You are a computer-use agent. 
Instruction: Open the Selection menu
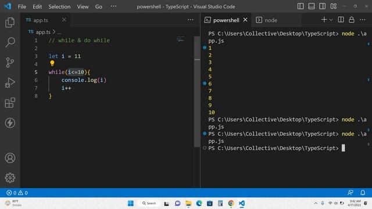[x=59, y=6]
